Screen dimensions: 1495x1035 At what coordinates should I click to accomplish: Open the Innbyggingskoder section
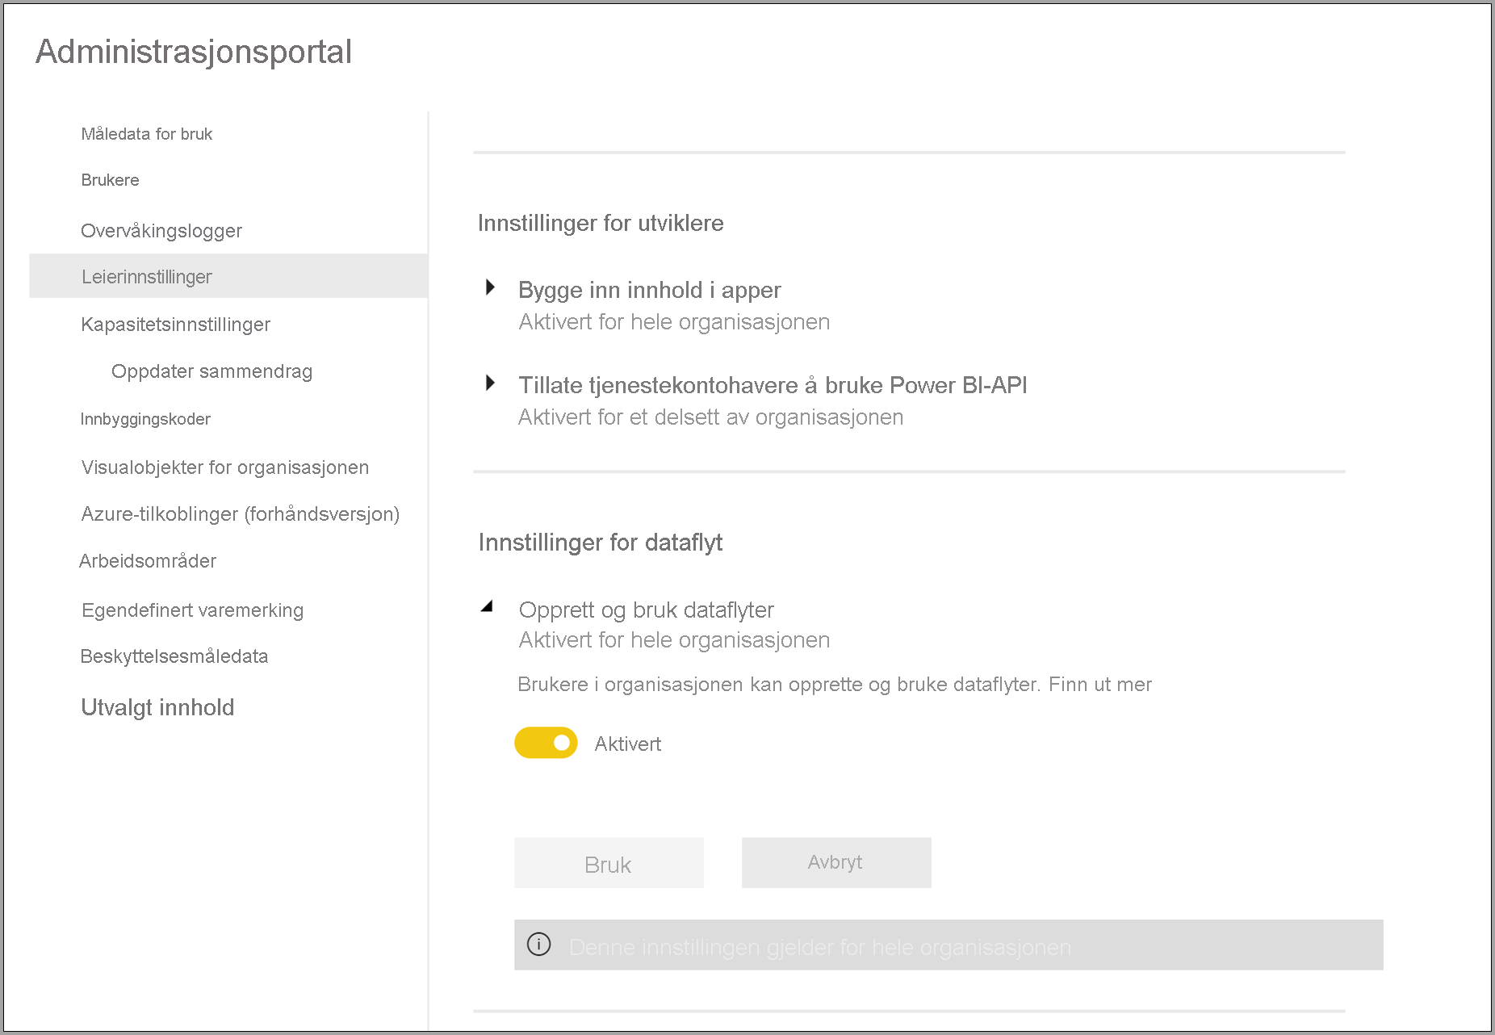pos(145,418)
